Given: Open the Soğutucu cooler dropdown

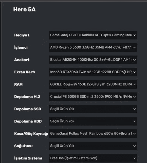Looking at the screenshot, I should coord(93,146).
